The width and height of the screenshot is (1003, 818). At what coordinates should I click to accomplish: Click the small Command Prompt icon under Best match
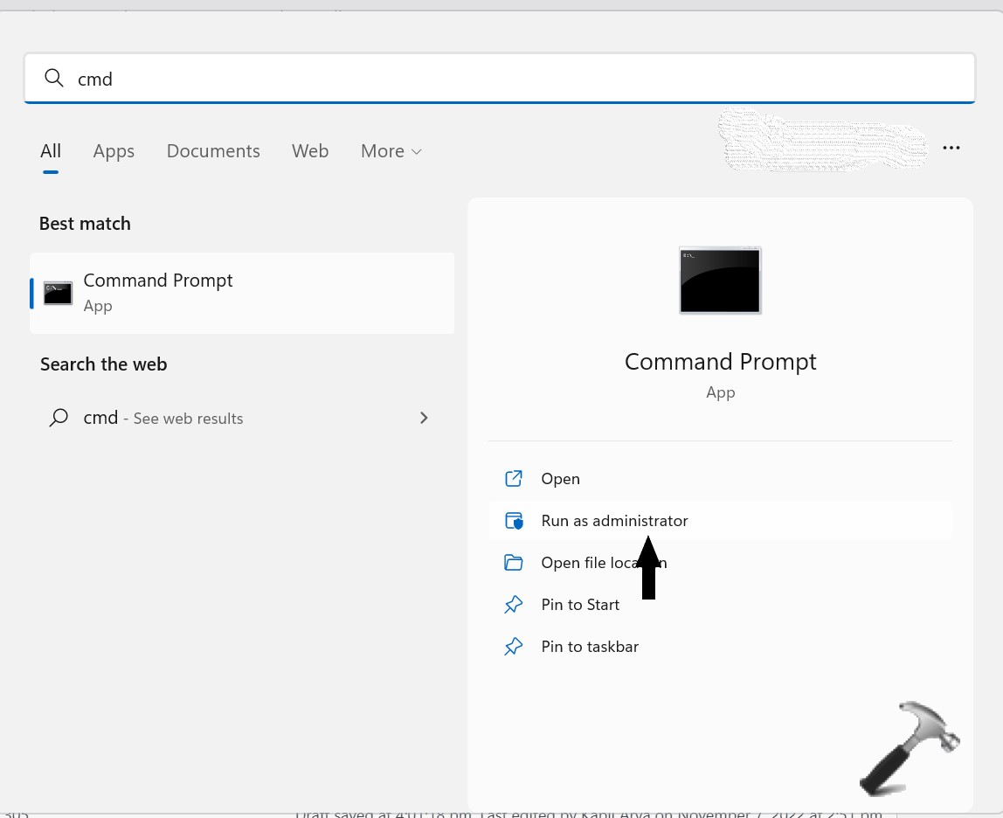point(59,293)
